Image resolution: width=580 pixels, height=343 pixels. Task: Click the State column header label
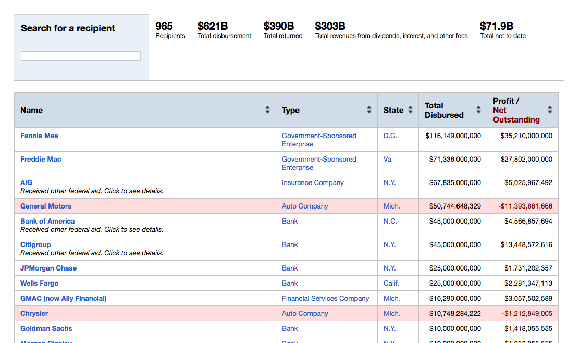[393, 111]
